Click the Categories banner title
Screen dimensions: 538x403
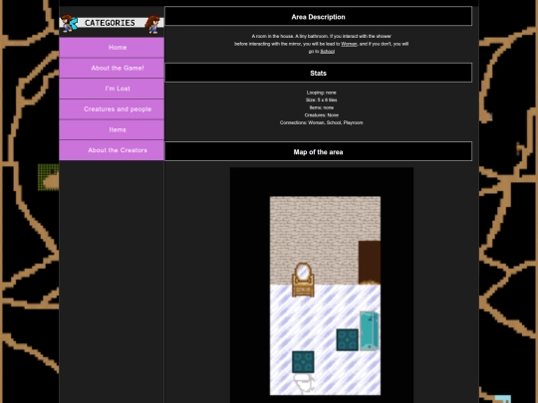coord(110,23)
